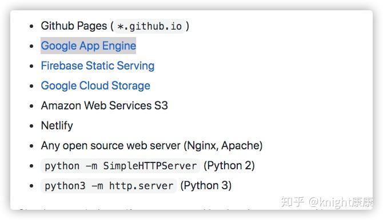Click the bullet before Firebase Static Serving
Viewport: 383px width, 220px height.
coord(31,66)
